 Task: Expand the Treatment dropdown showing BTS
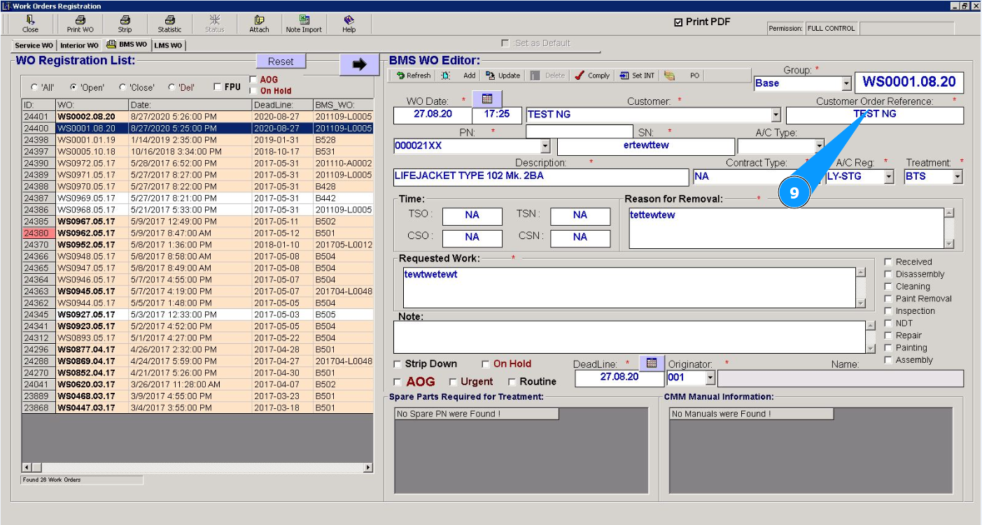coord(958,177)
